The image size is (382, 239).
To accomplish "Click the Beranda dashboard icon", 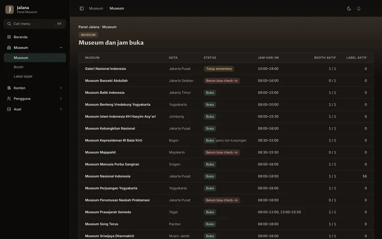I will (x=9, y=37).
